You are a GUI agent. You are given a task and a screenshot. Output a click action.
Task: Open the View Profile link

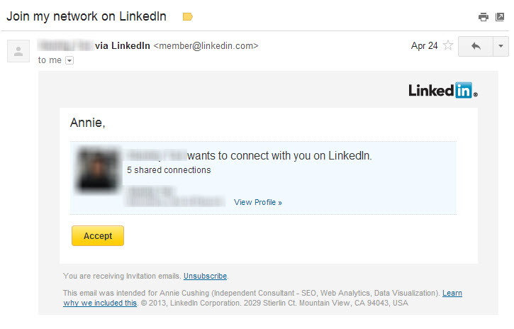click(x=258, y=203)
